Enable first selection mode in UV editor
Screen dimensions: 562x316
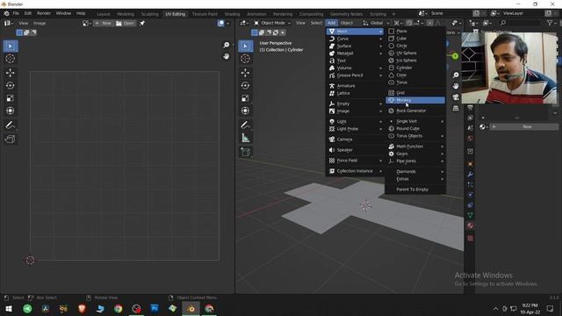pos(19,32)
